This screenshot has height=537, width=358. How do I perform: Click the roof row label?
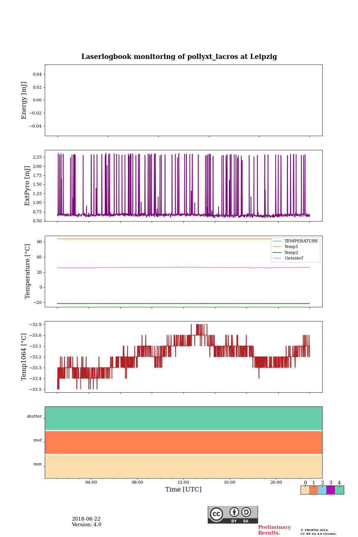[38, 440]
